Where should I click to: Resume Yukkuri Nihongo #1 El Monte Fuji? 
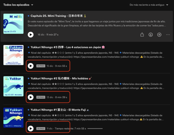click(30, 128)
